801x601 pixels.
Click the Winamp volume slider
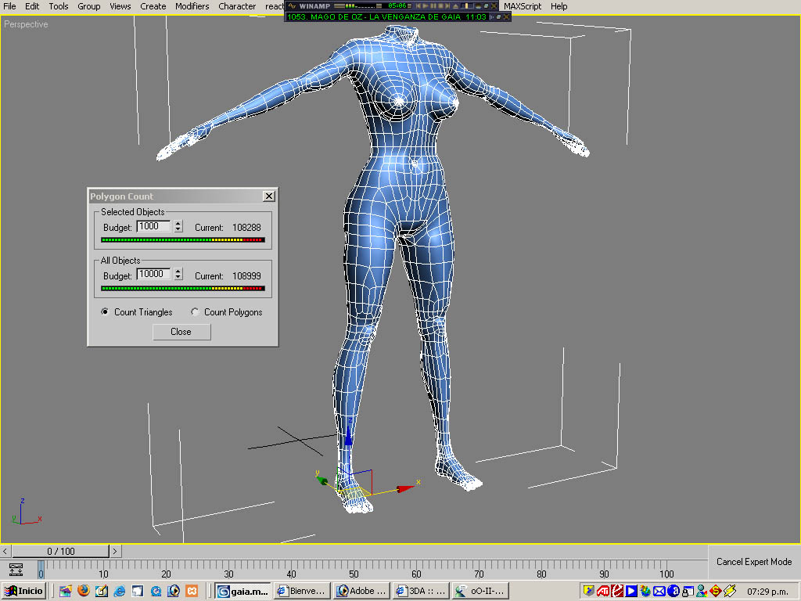pos(467,5)
